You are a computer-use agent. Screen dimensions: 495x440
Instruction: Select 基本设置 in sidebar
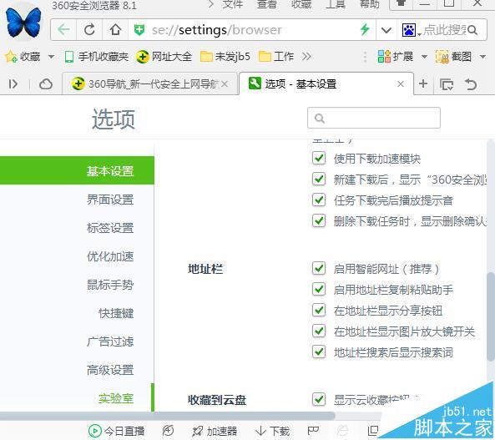click(x=77, y=170)
